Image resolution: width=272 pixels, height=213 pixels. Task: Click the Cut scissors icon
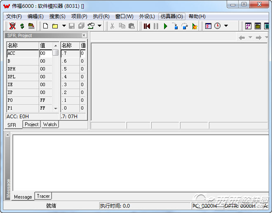click(112, 26)
